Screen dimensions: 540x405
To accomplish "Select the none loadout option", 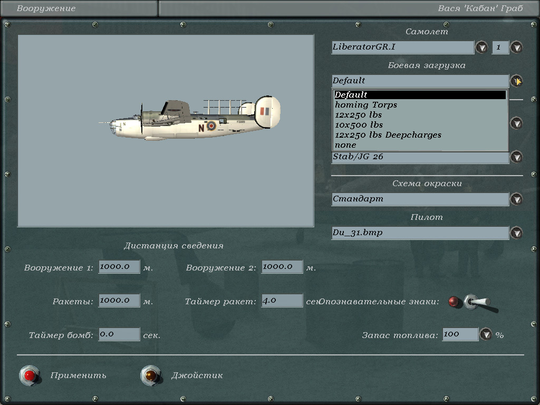I will point(420,145).
